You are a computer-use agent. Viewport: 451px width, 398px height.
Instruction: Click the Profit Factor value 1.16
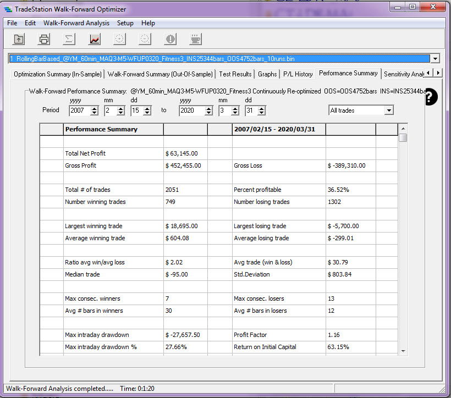[334, 335]
